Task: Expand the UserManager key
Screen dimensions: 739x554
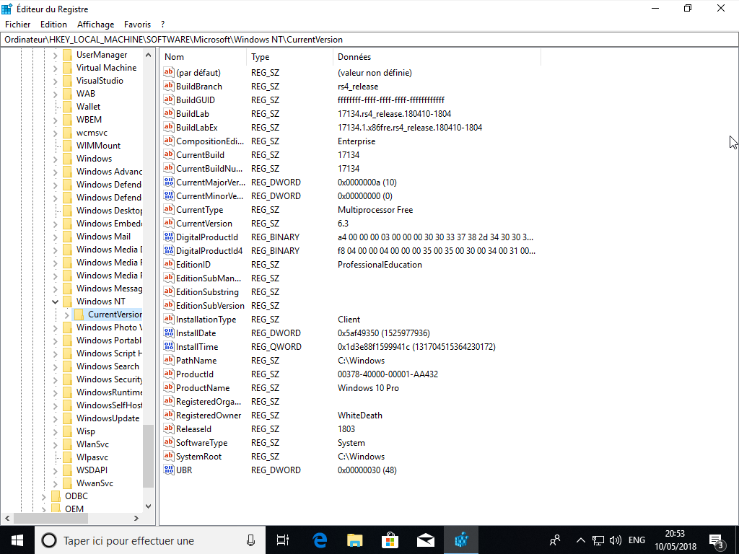Action: (x=55, y=55)
